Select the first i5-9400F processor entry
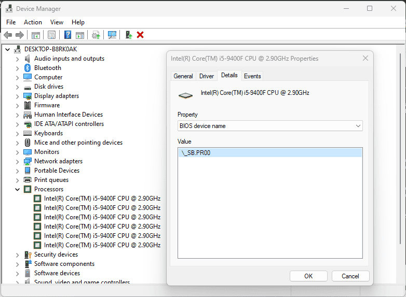Viewport: 406px width, 297px height. [102, 199]
